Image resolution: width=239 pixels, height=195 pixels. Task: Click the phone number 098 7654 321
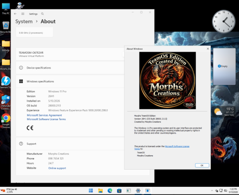pos(56,159)
